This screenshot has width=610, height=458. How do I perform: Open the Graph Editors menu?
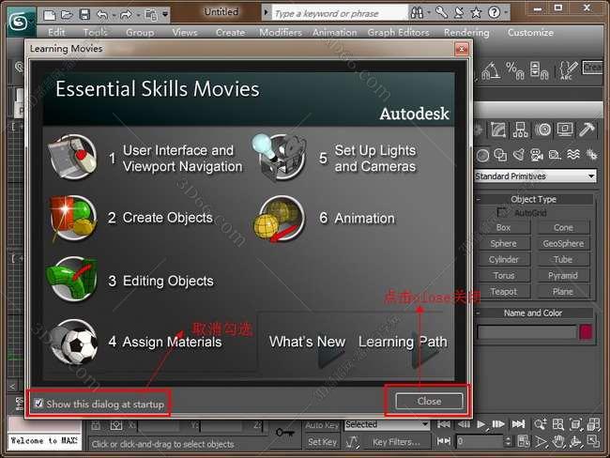coord(398,32)
